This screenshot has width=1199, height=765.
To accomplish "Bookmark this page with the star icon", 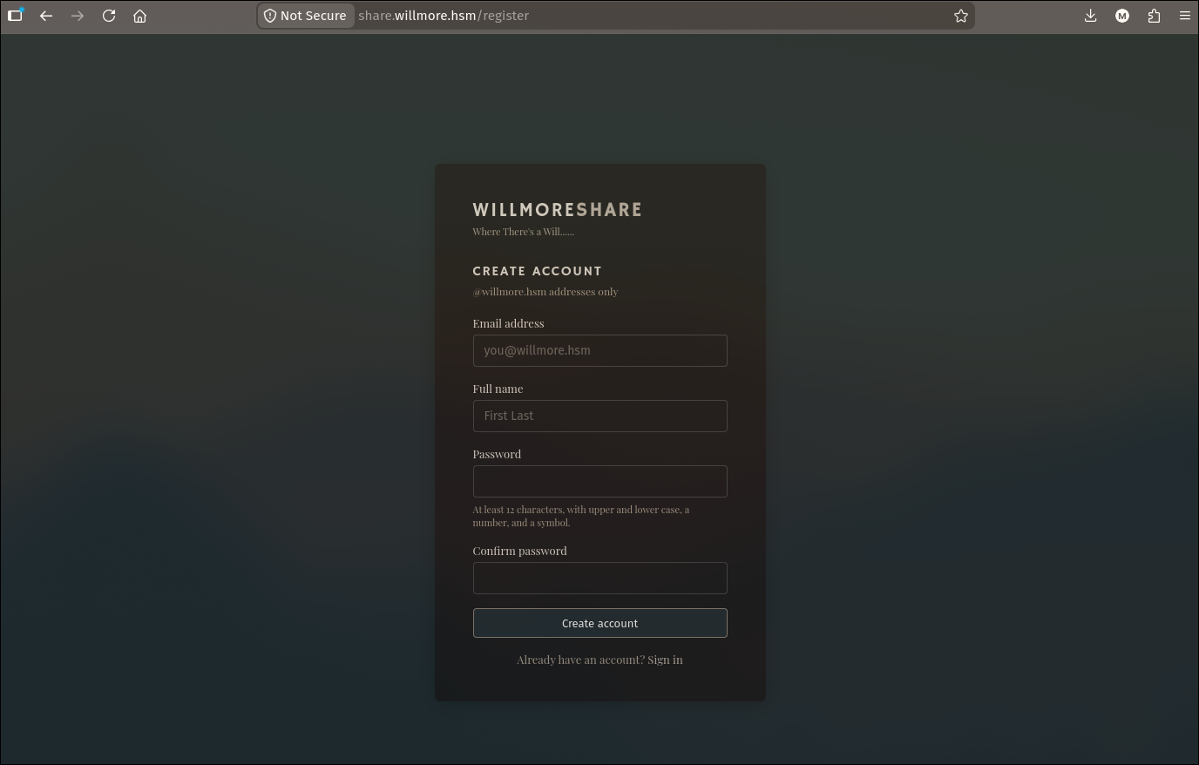I will pyautogui.click(x=960, y=16).
